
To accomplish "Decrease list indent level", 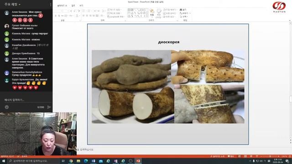I will point(95,11).
